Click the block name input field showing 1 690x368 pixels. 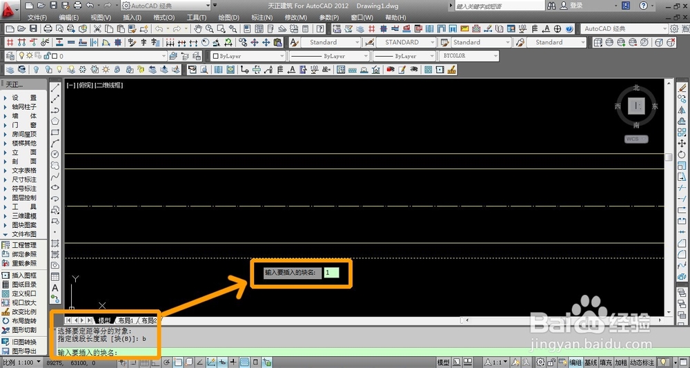click(x=331, y=273)
